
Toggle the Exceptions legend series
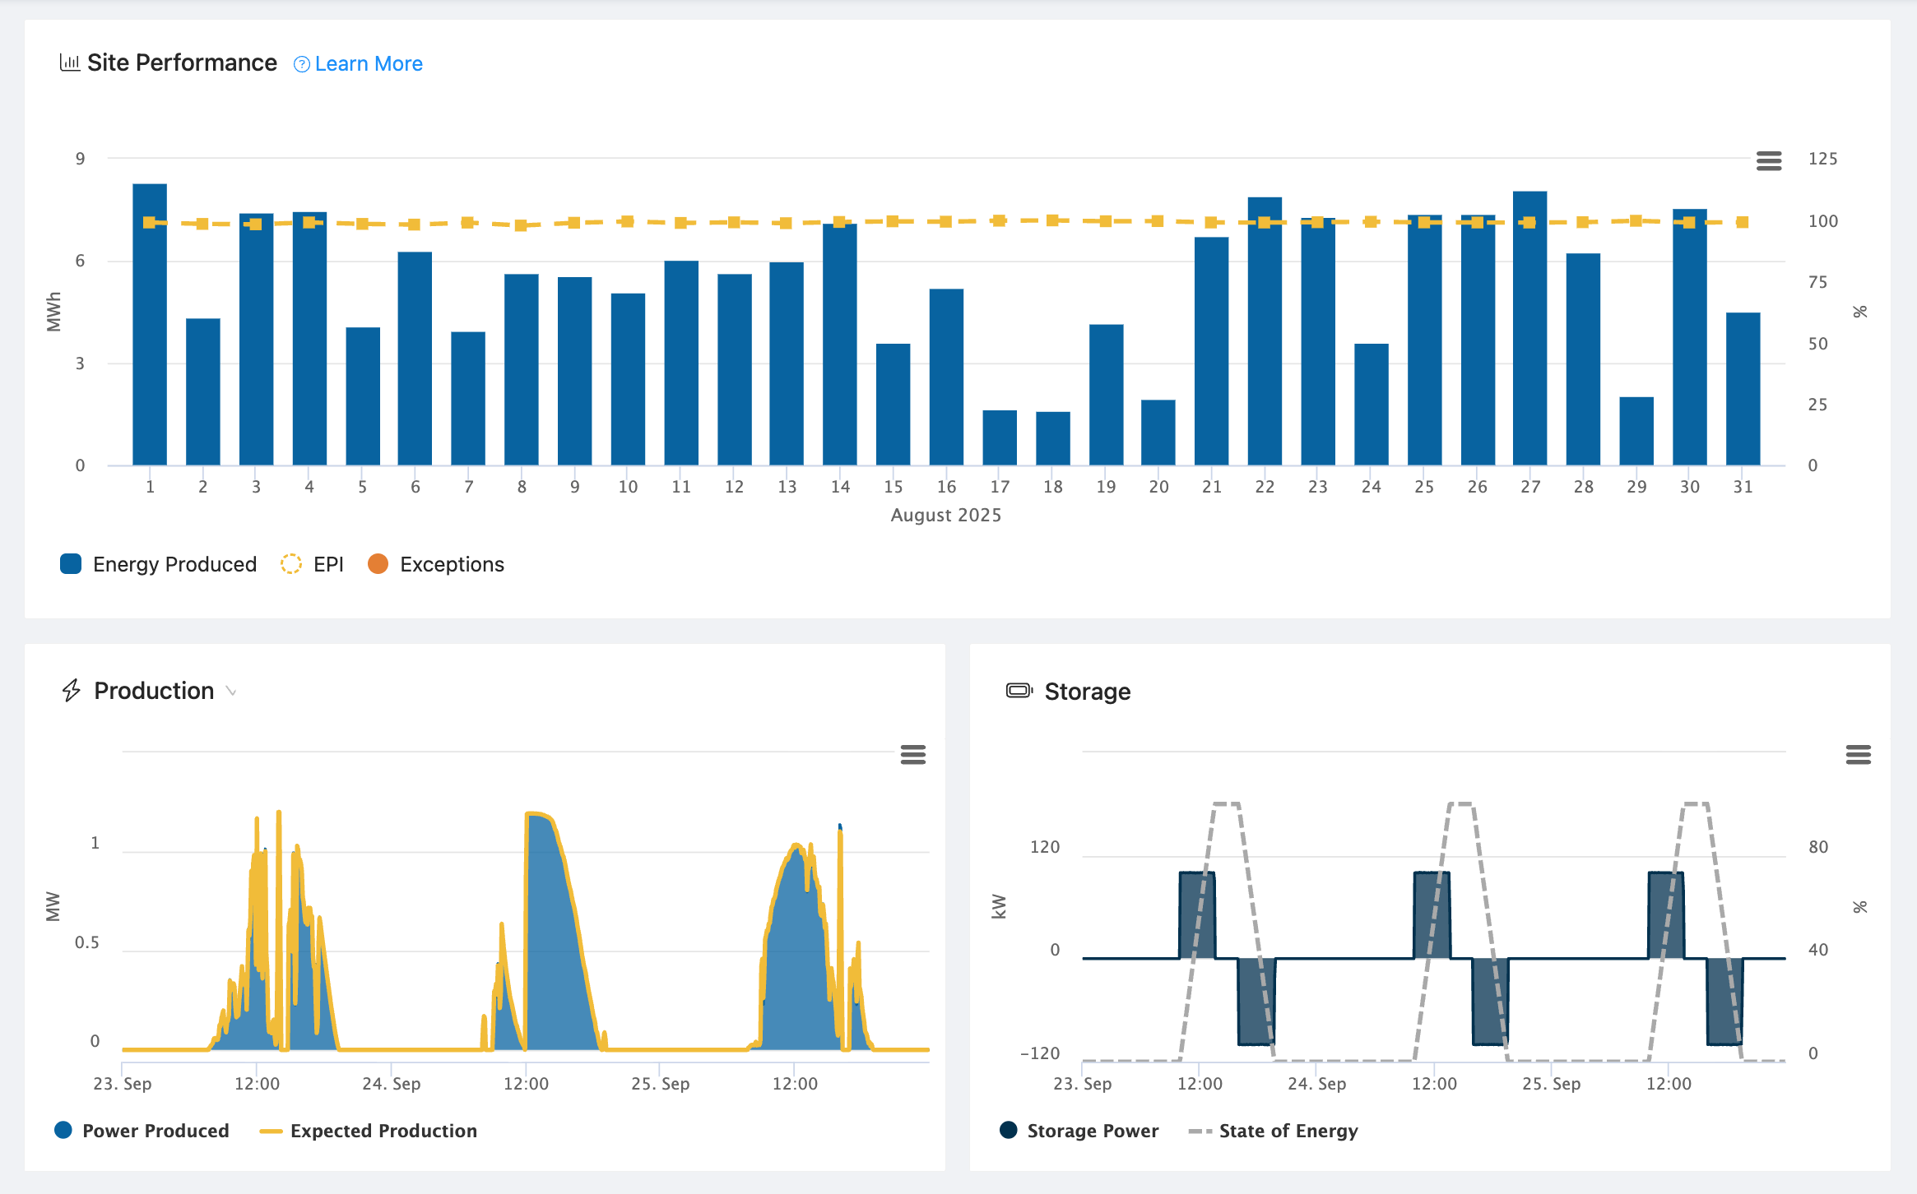[x=451, y=564]
